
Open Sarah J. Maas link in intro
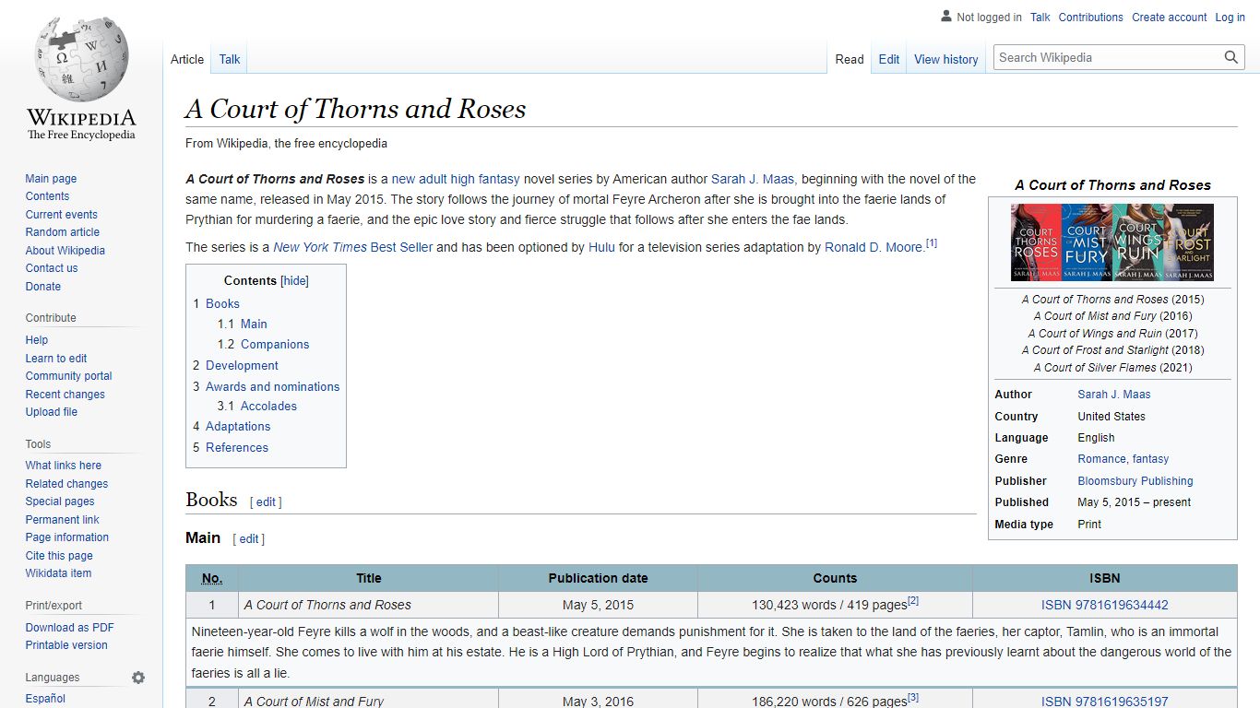(x=753, y=179)
